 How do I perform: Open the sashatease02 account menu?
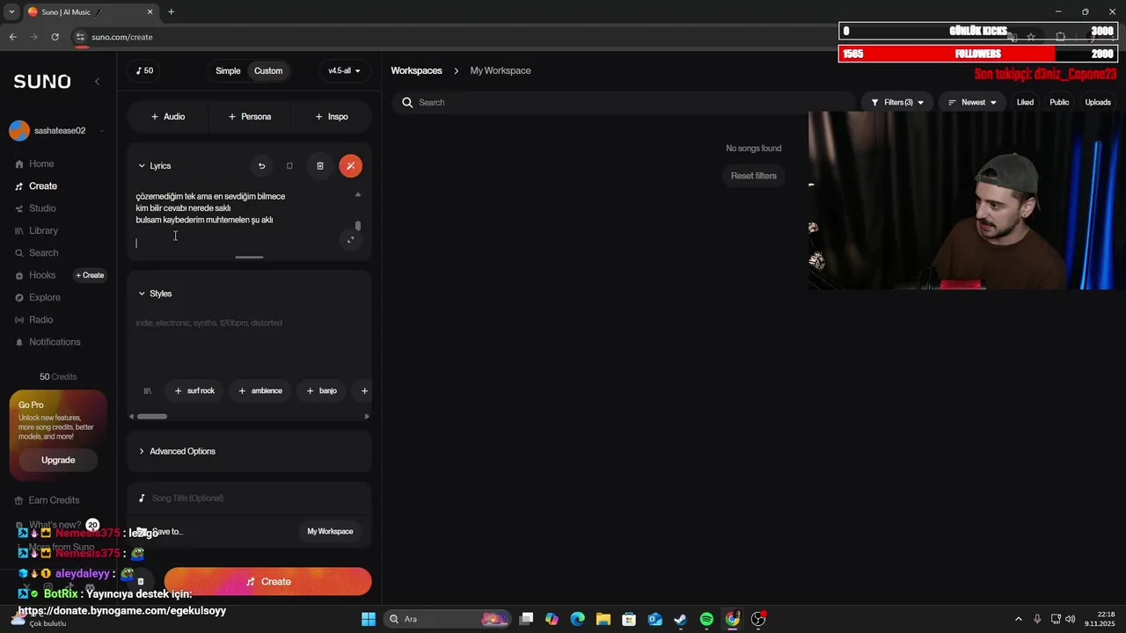57,131
